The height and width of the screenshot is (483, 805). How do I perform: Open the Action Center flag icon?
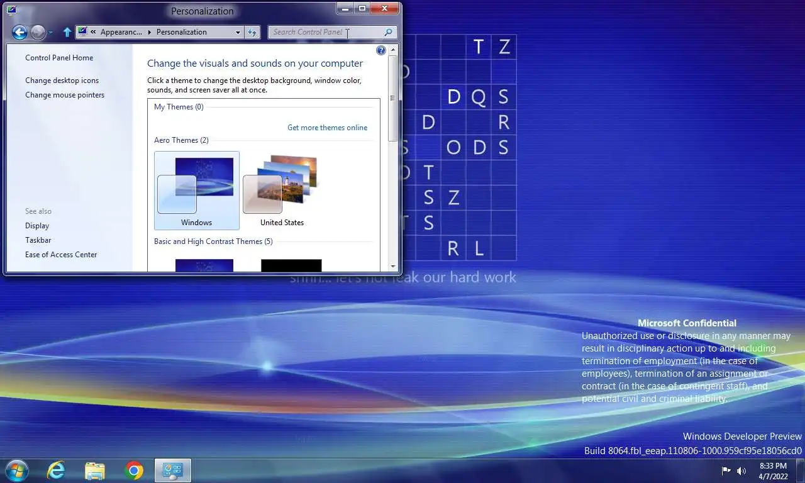[x=726, y=470]
